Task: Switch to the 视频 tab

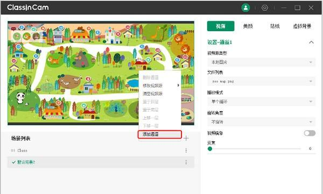Action: pos(221,26)
